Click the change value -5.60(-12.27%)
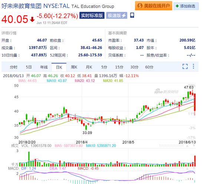204x184 pixels. [57, 16]
